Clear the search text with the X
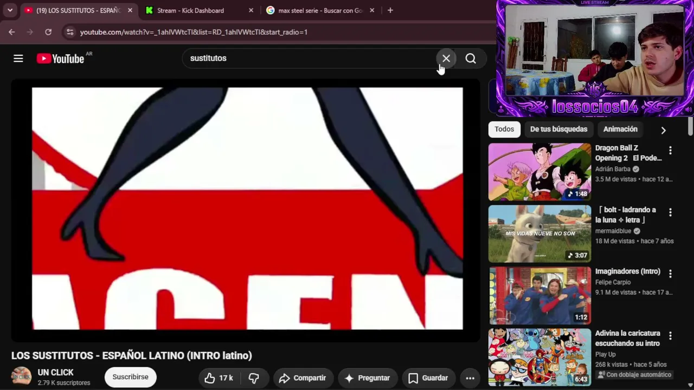 (x=446, y=58)
